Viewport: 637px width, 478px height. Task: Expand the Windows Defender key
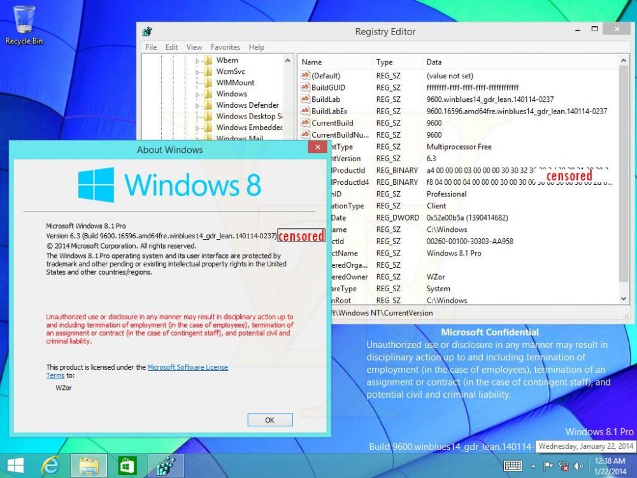197,105
